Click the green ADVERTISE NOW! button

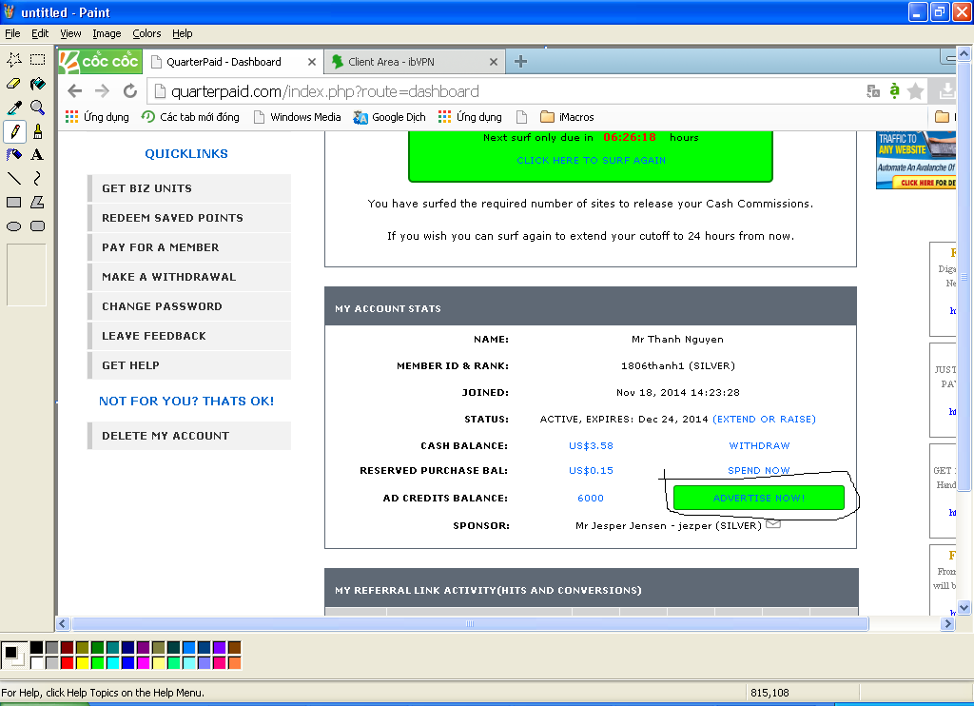(x=758, y=498)
